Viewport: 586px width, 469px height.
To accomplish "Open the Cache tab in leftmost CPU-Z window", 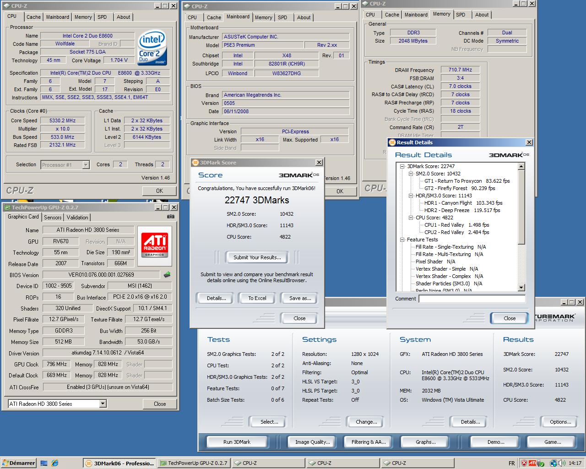I will click(33, 17).
